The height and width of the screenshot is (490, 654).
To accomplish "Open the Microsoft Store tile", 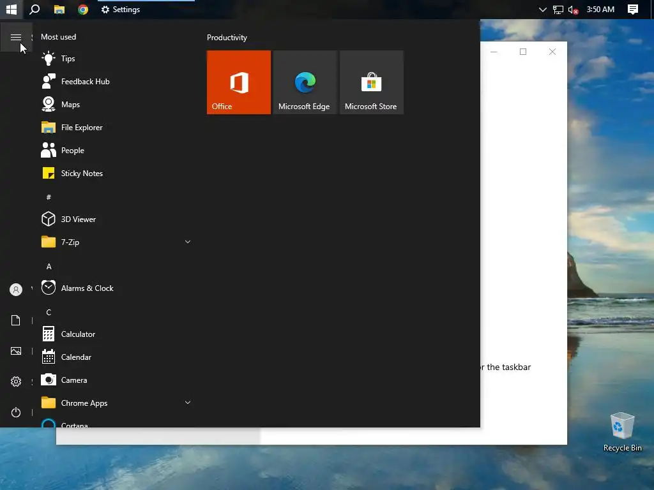I will [372, 82].
